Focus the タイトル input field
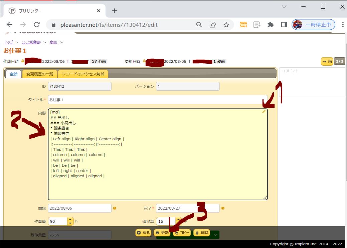This screenshot has width=347, height=248. [158, 100]
